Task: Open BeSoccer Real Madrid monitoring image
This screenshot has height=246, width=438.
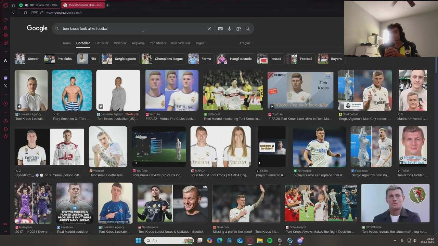Action: [x=233, y=90]
